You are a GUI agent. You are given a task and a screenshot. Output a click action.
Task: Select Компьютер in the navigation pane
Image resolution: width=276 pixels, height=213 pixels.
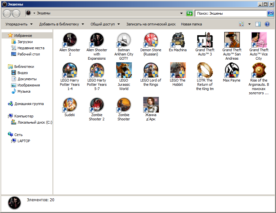pos(23,116)
